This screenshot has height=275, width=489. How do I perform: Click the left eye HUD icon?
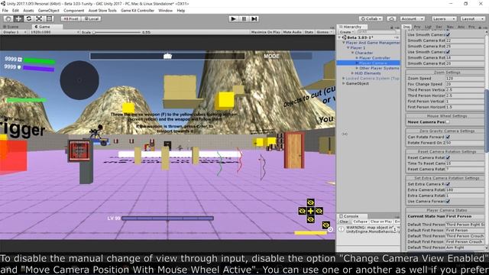coord(302,211)
